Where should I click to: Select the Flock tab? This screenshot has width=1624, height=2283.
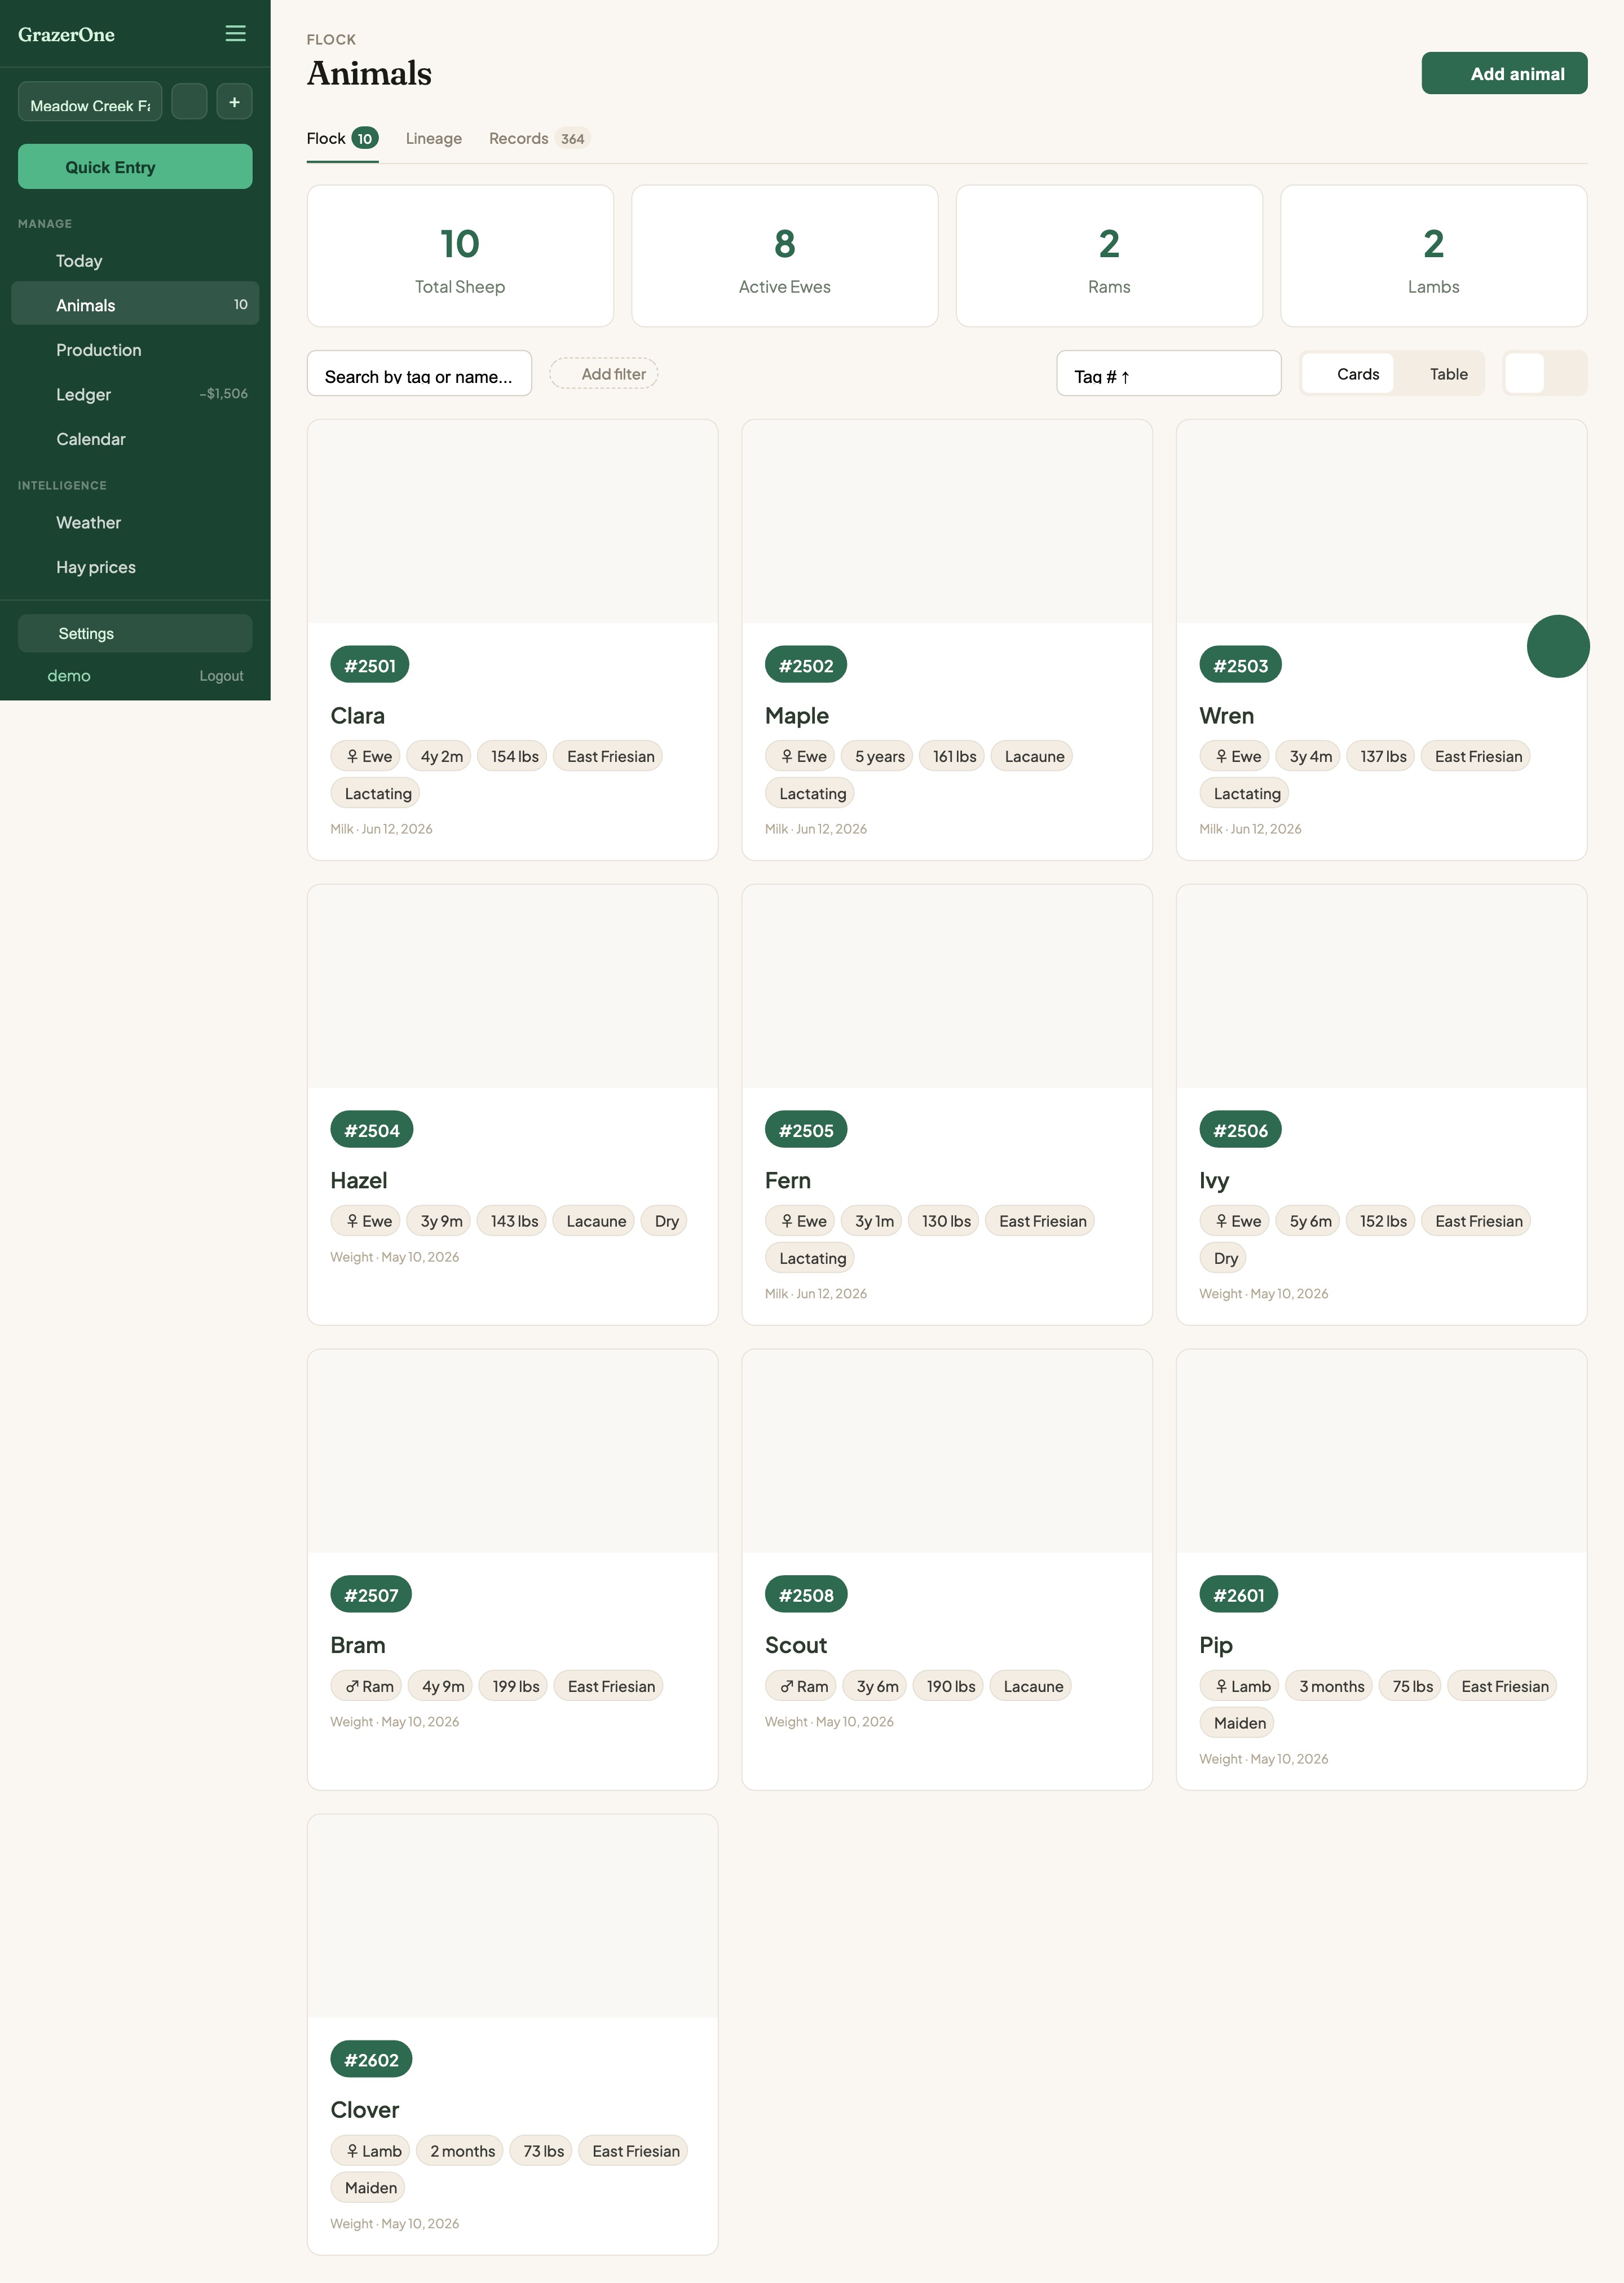(x=342, y=139)
